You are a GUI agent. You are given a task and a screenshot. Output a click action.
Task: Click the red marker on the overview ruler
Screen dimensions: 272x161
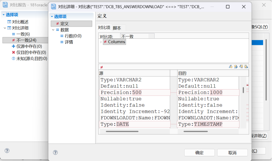(247, 85)
